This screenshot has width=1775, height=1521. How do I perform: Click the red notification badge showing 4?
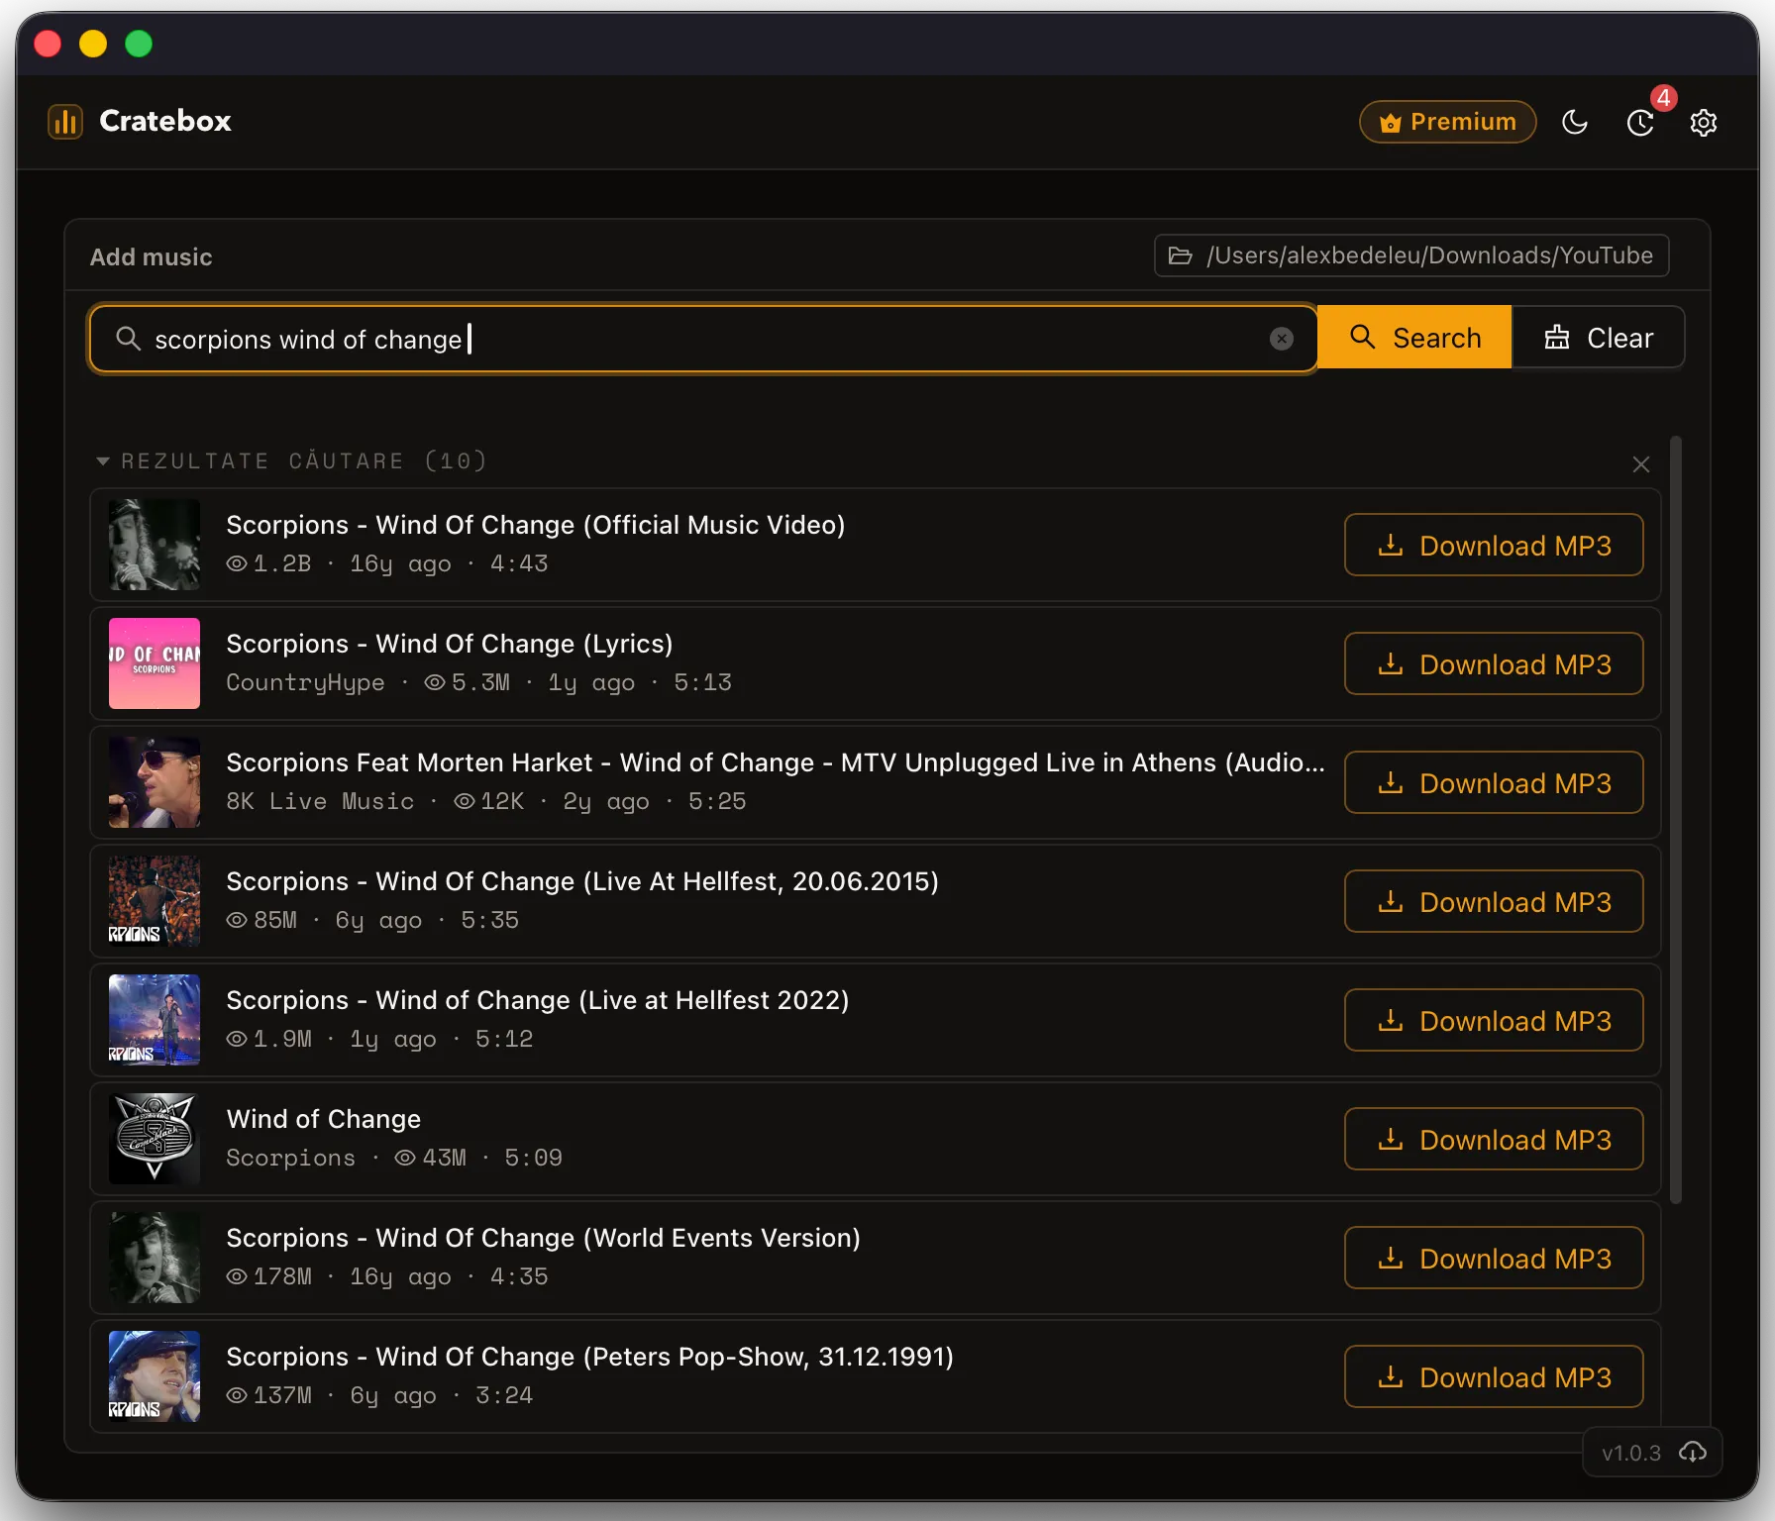click(1664, 97)
